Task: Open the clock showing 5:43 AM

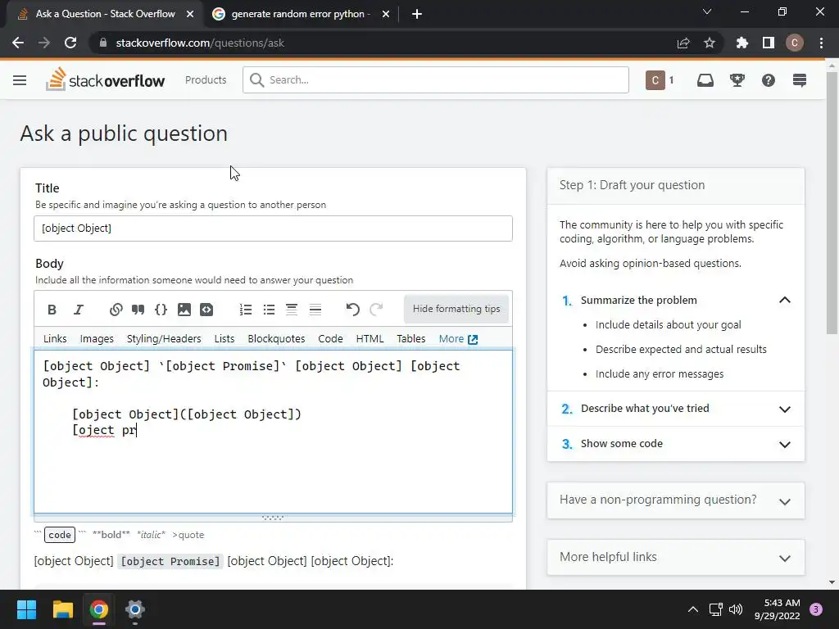Action: [x=777, y=609]
